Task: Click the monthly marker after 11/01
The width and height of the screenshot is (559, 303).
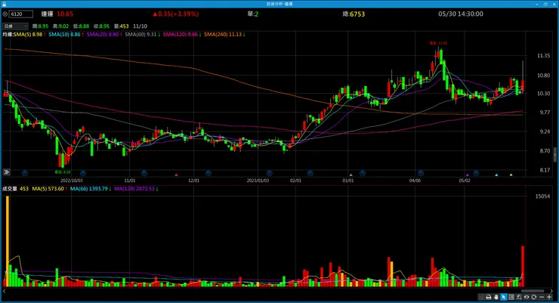Action: (144, 173)
